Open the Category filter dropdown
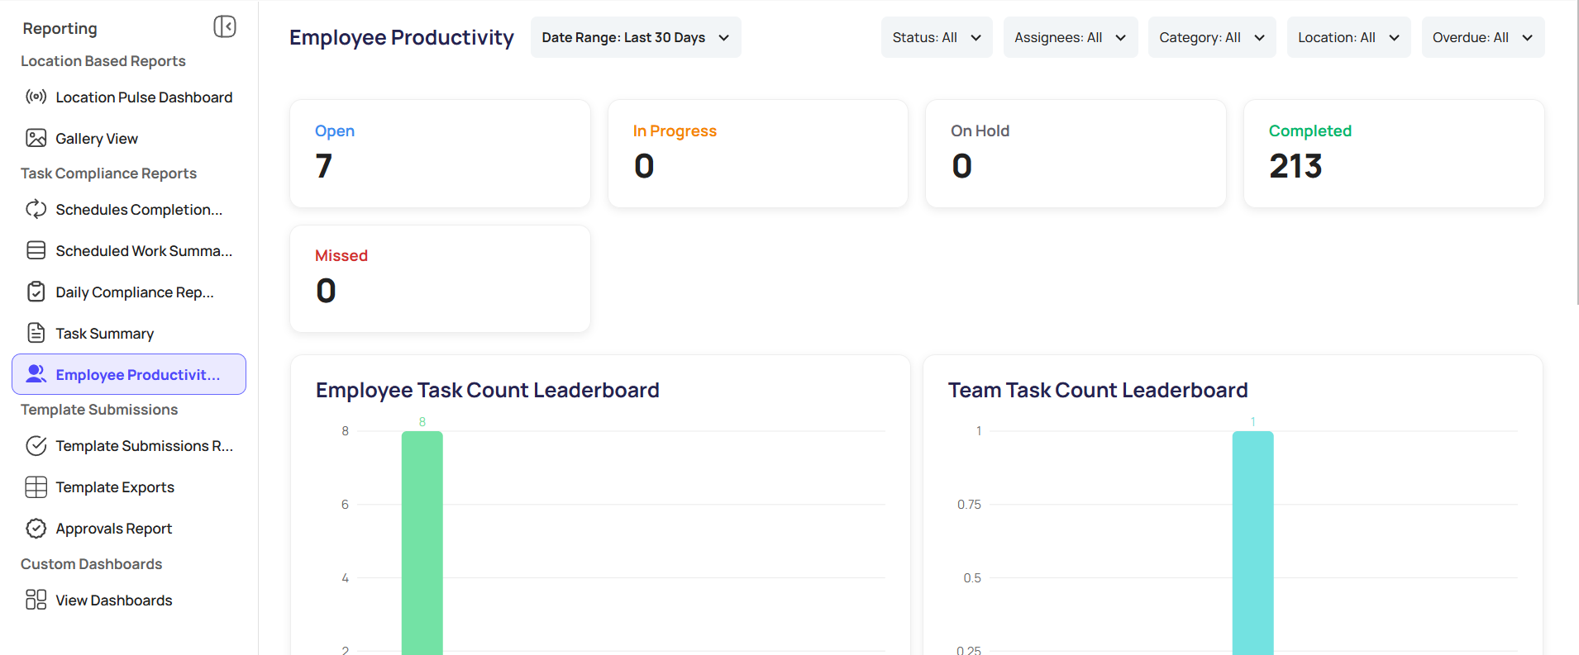 [1212, 37]
